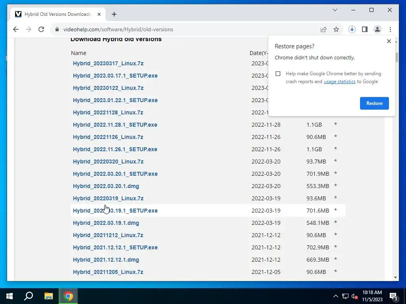Click the Chrome taskbar icon
Image resolution: width=406 pixels, height=304 pixels.
(68, 296)
